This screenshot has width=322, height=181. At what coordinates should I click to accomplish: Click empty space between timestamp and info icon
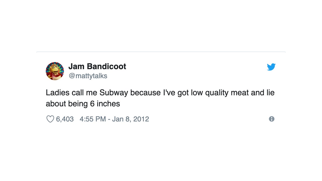click(x=209, y=119)
